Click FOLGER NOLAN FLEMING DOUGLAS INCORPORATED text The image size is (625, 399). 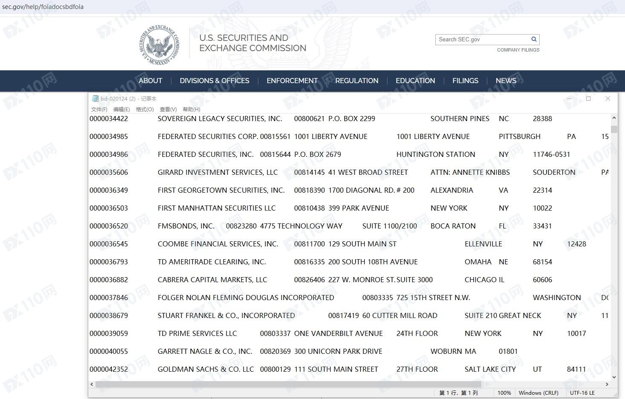click(246, 298)
